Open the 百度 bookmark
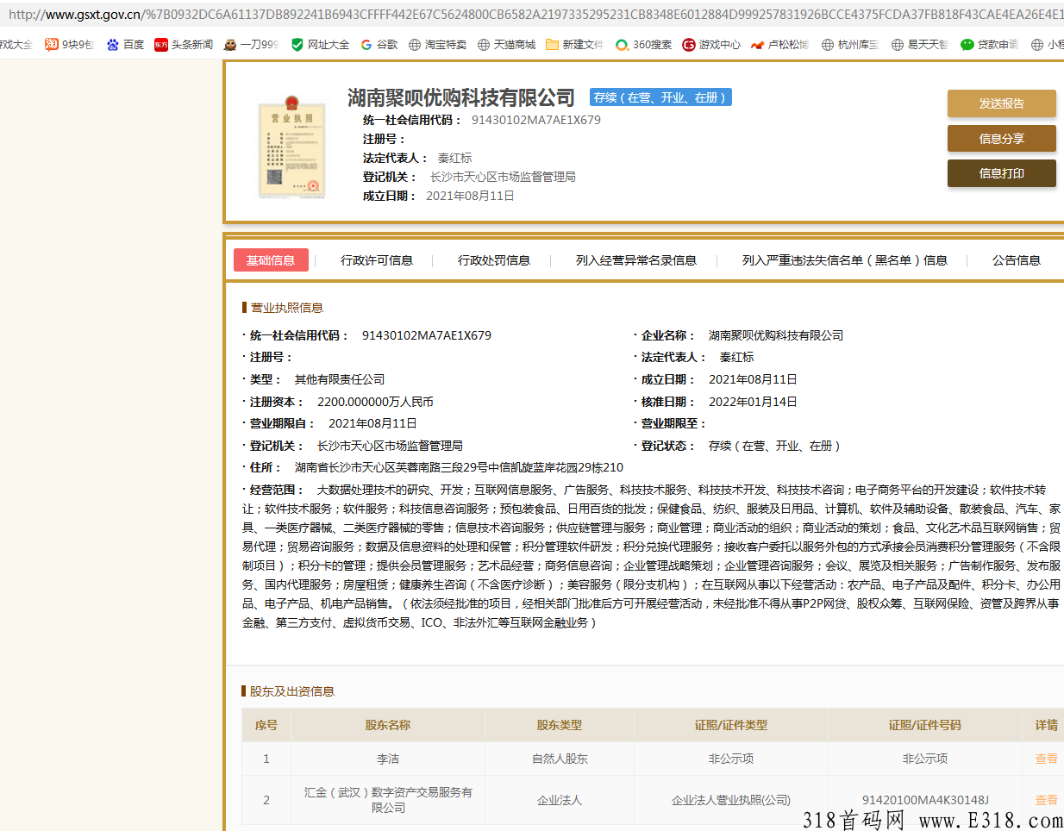 [125, 44]
